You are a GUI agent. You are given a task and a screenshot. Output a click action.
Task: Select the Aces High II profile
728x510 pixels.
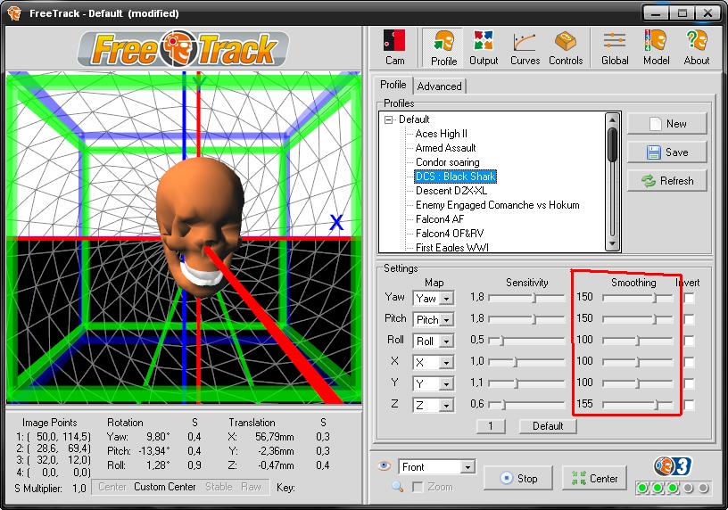click(441, 134)
